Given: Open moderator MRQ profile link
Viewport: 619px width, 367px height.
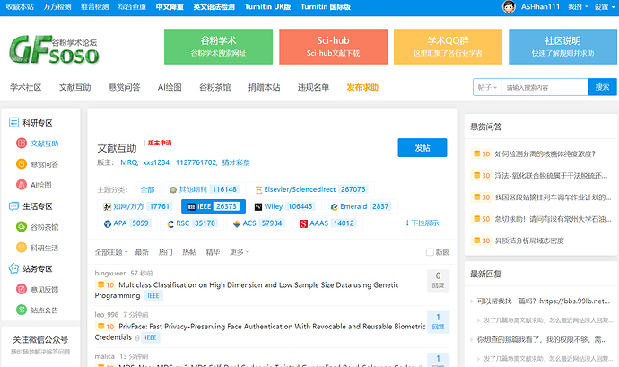Looking at the screenshot, I should (128, 162).
